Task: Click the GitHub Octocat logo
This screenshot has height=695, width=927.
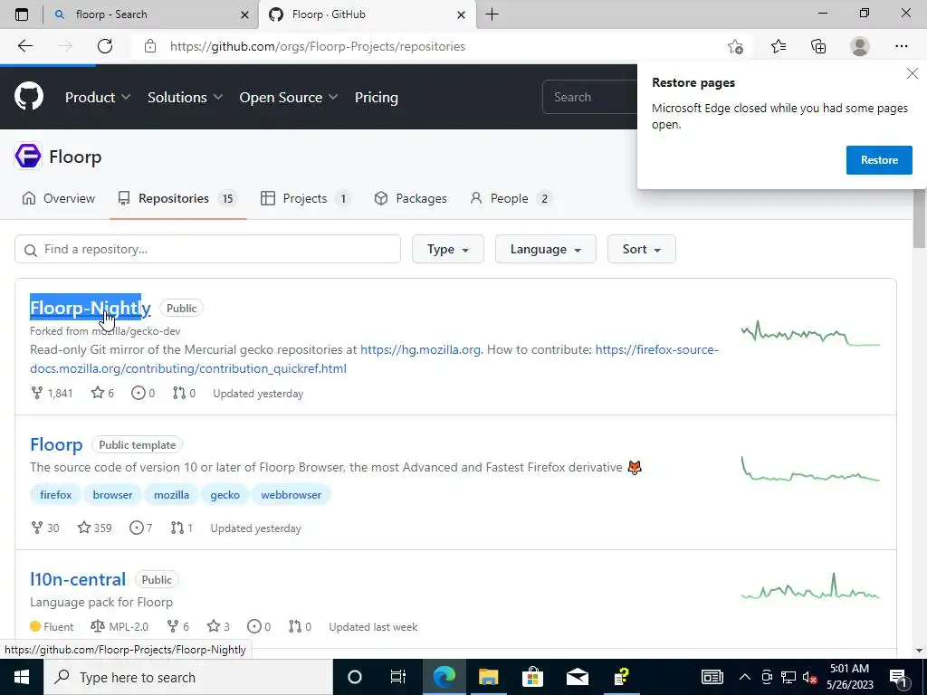Action: 29,97
